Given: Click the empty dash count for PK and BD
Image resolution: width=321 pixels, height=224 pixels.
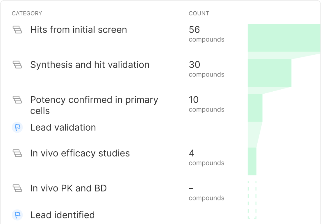Looking at the screenshot, I should point(191,188).
